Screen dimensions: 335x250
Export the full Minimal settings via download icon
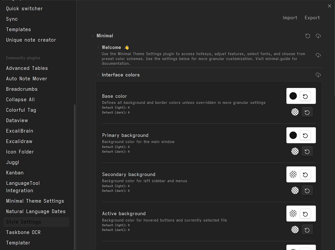(318, 36)
